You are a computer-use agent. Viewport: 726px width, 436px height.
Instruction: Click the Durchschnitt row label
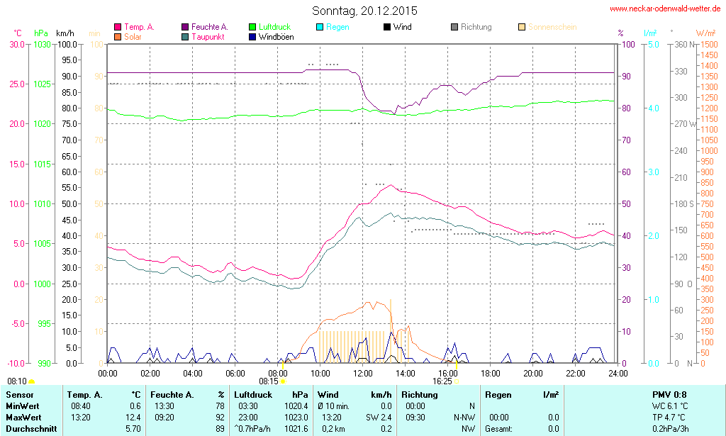(29, 428)
